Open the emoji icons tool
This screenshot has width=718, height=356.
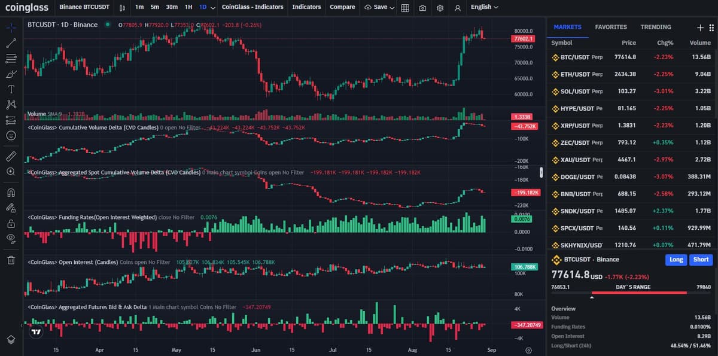point(11,136)
